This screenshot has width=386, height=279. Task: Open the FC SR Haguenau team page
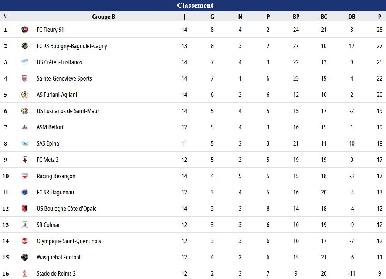55,193
